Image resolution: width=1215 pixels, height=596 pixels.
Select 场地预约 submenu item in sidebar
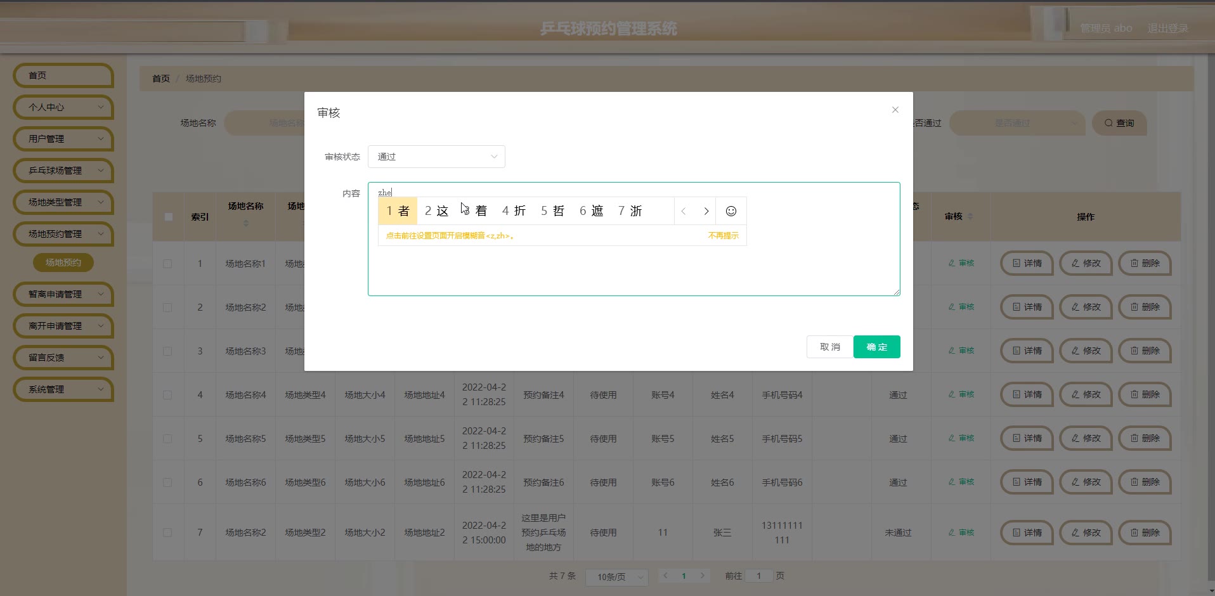[x=63, y=262]
